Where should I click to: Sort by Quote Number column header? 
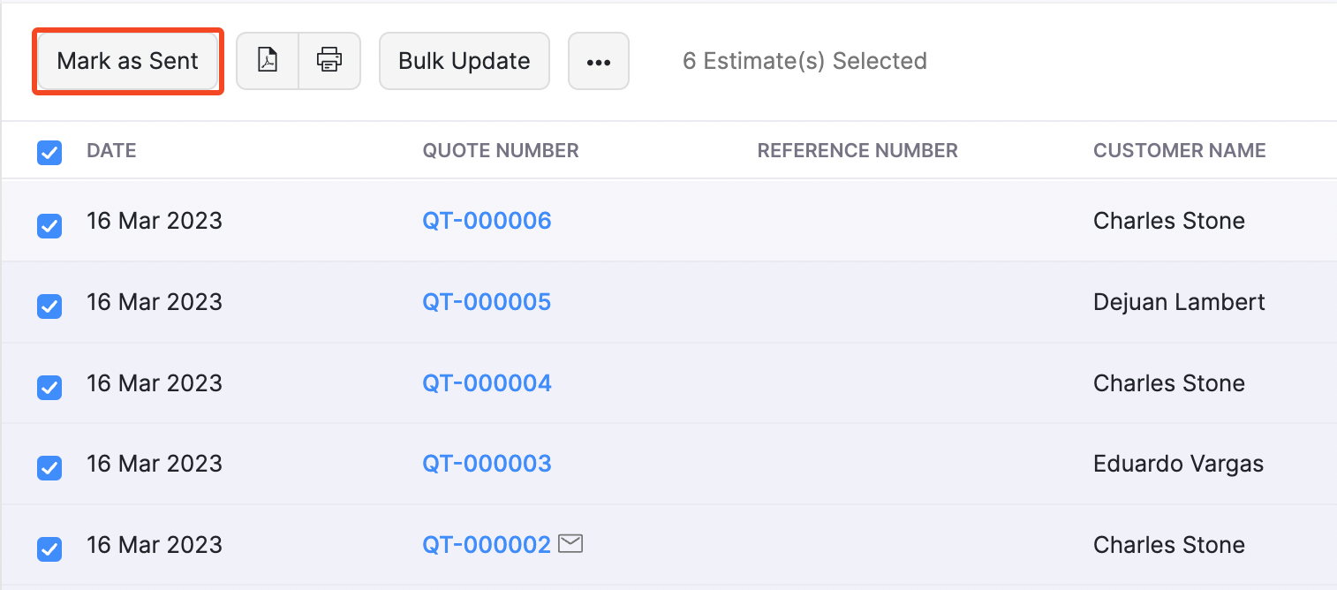click(x=501, y=151)
